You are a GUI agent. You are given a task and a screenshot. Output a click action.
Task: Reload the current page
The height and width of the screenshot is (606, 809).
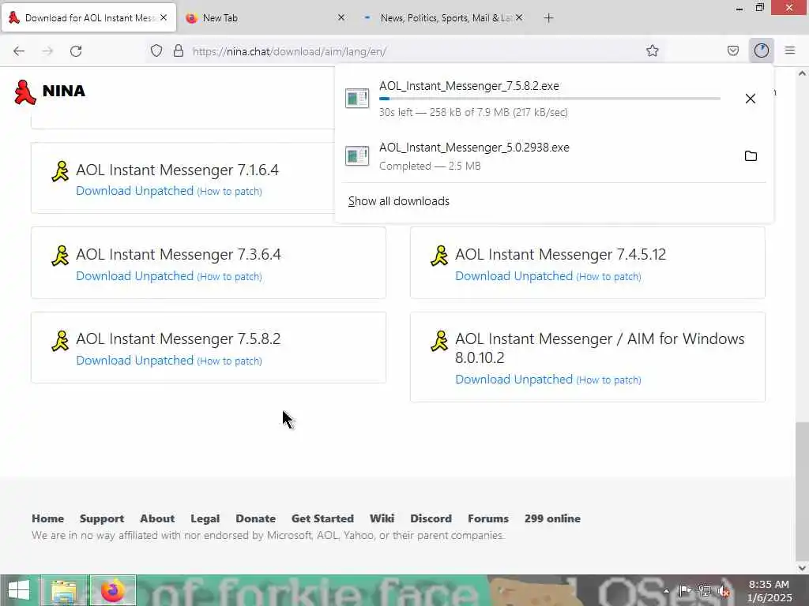(x=76, y=51)
